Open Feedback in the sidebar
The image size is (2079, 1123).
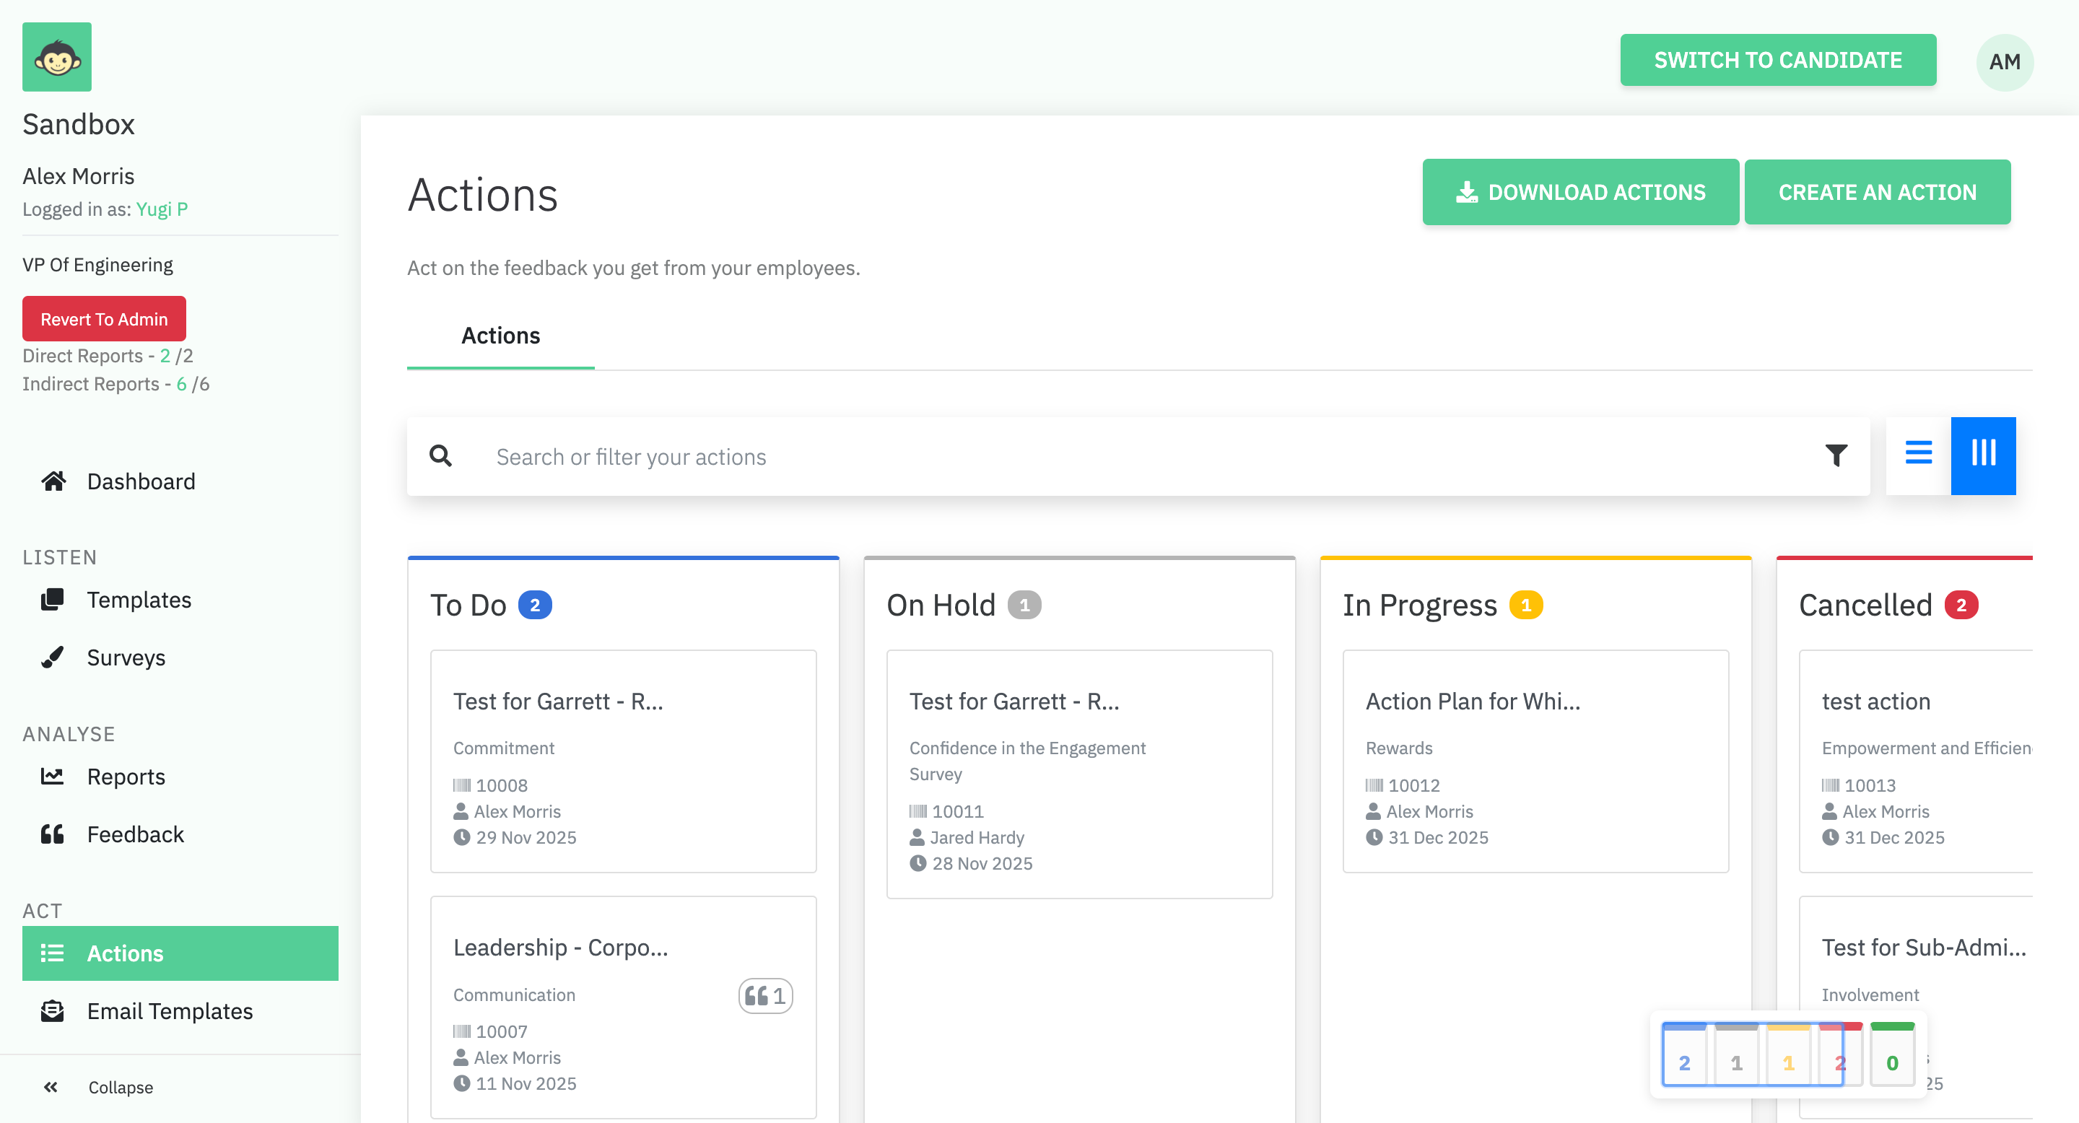point(135,834)
